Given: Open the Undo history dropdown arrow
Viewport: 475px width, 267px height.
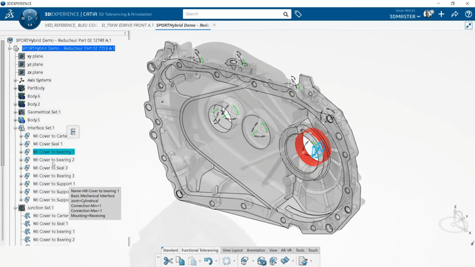Looking at the screenshot, I should [x=216, y=261].
